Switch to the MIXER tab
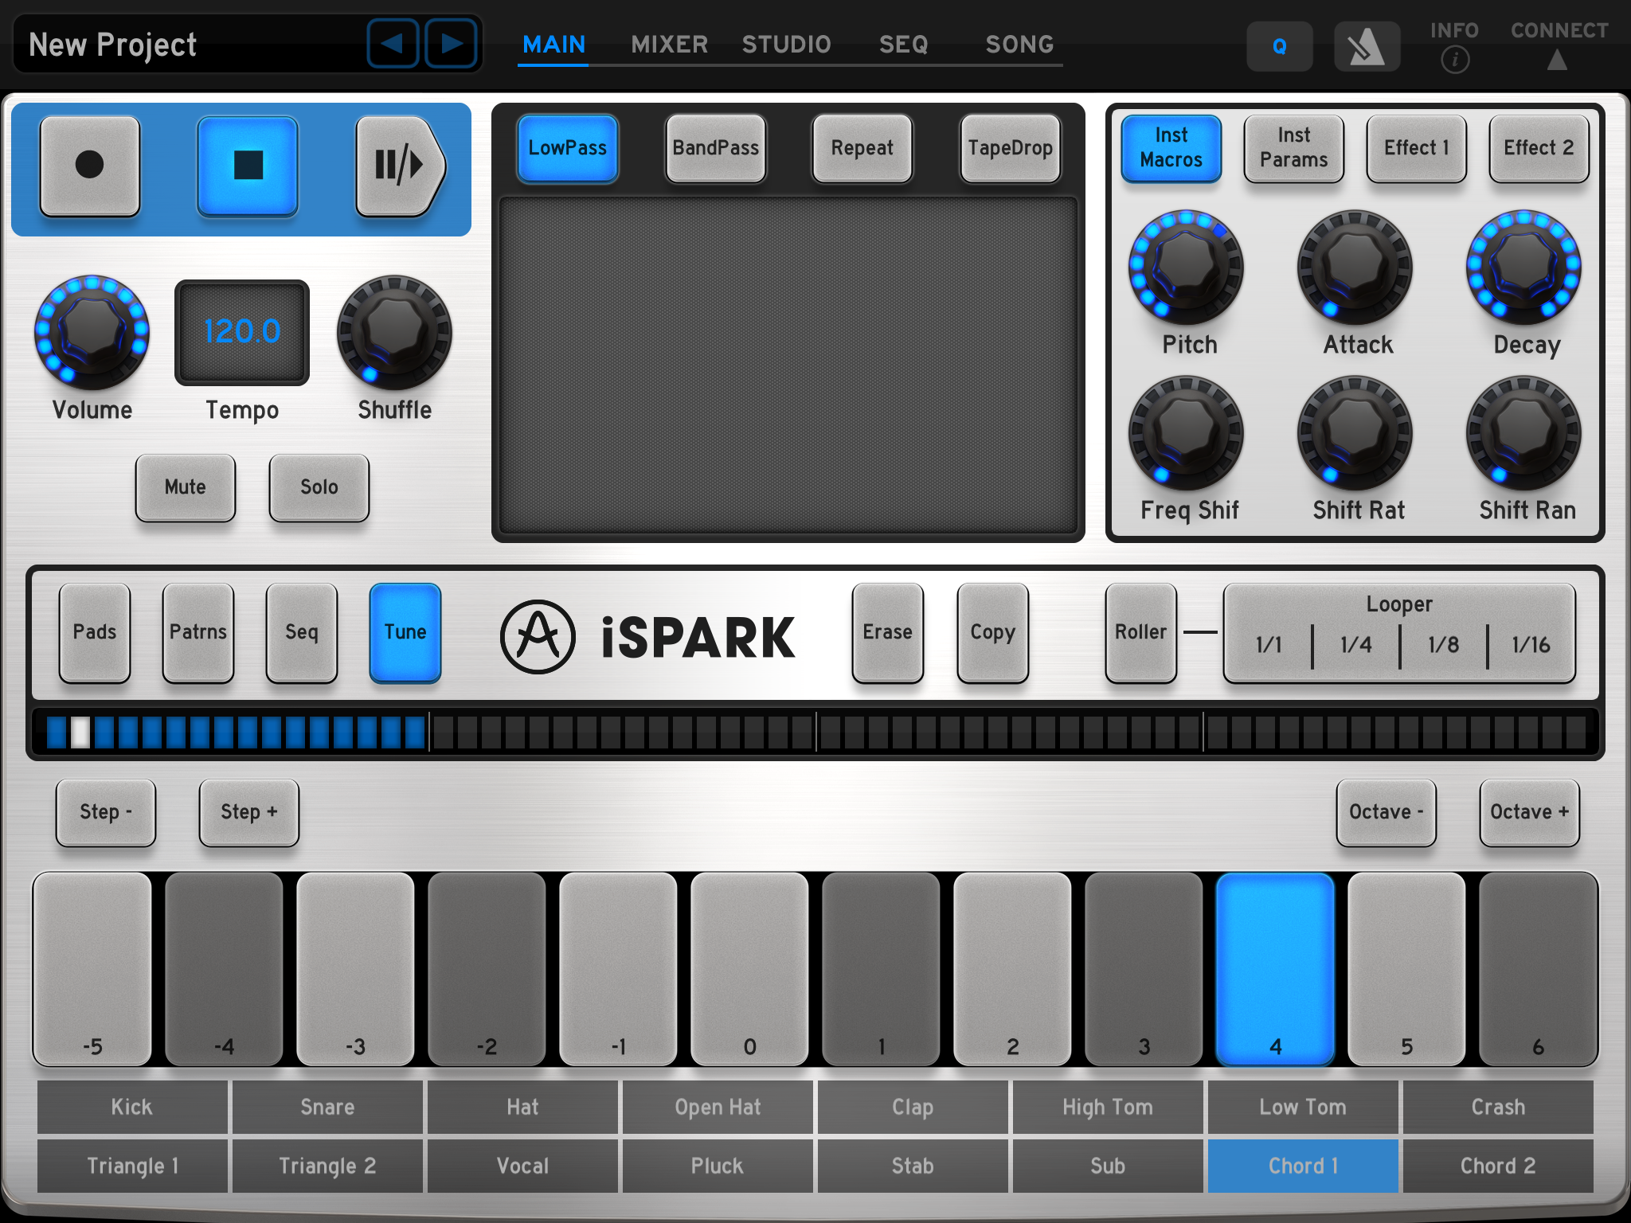This screenshot has width=1631, height=1223. pos(669,45)
